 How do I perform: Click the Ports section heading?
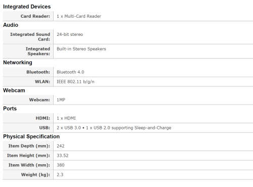[10, 109]
